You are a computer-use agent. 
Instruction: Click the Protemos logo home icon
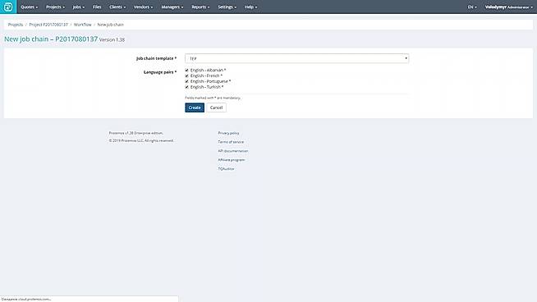click(x=8, y=7)
